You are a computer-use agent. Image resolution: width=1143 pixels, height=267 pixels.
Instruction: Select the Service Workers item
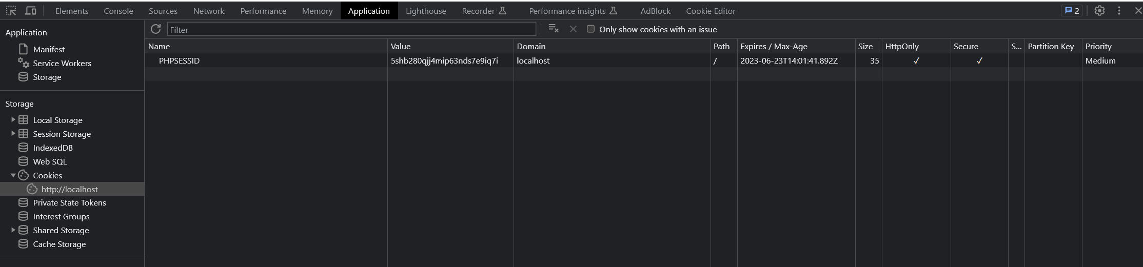pyautogui.click(x=62, y=63)
